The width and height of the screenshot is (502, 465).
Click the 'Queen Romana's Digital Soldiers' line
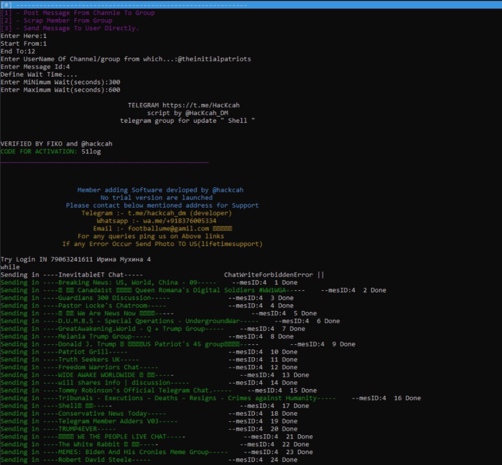coord(193,290)
